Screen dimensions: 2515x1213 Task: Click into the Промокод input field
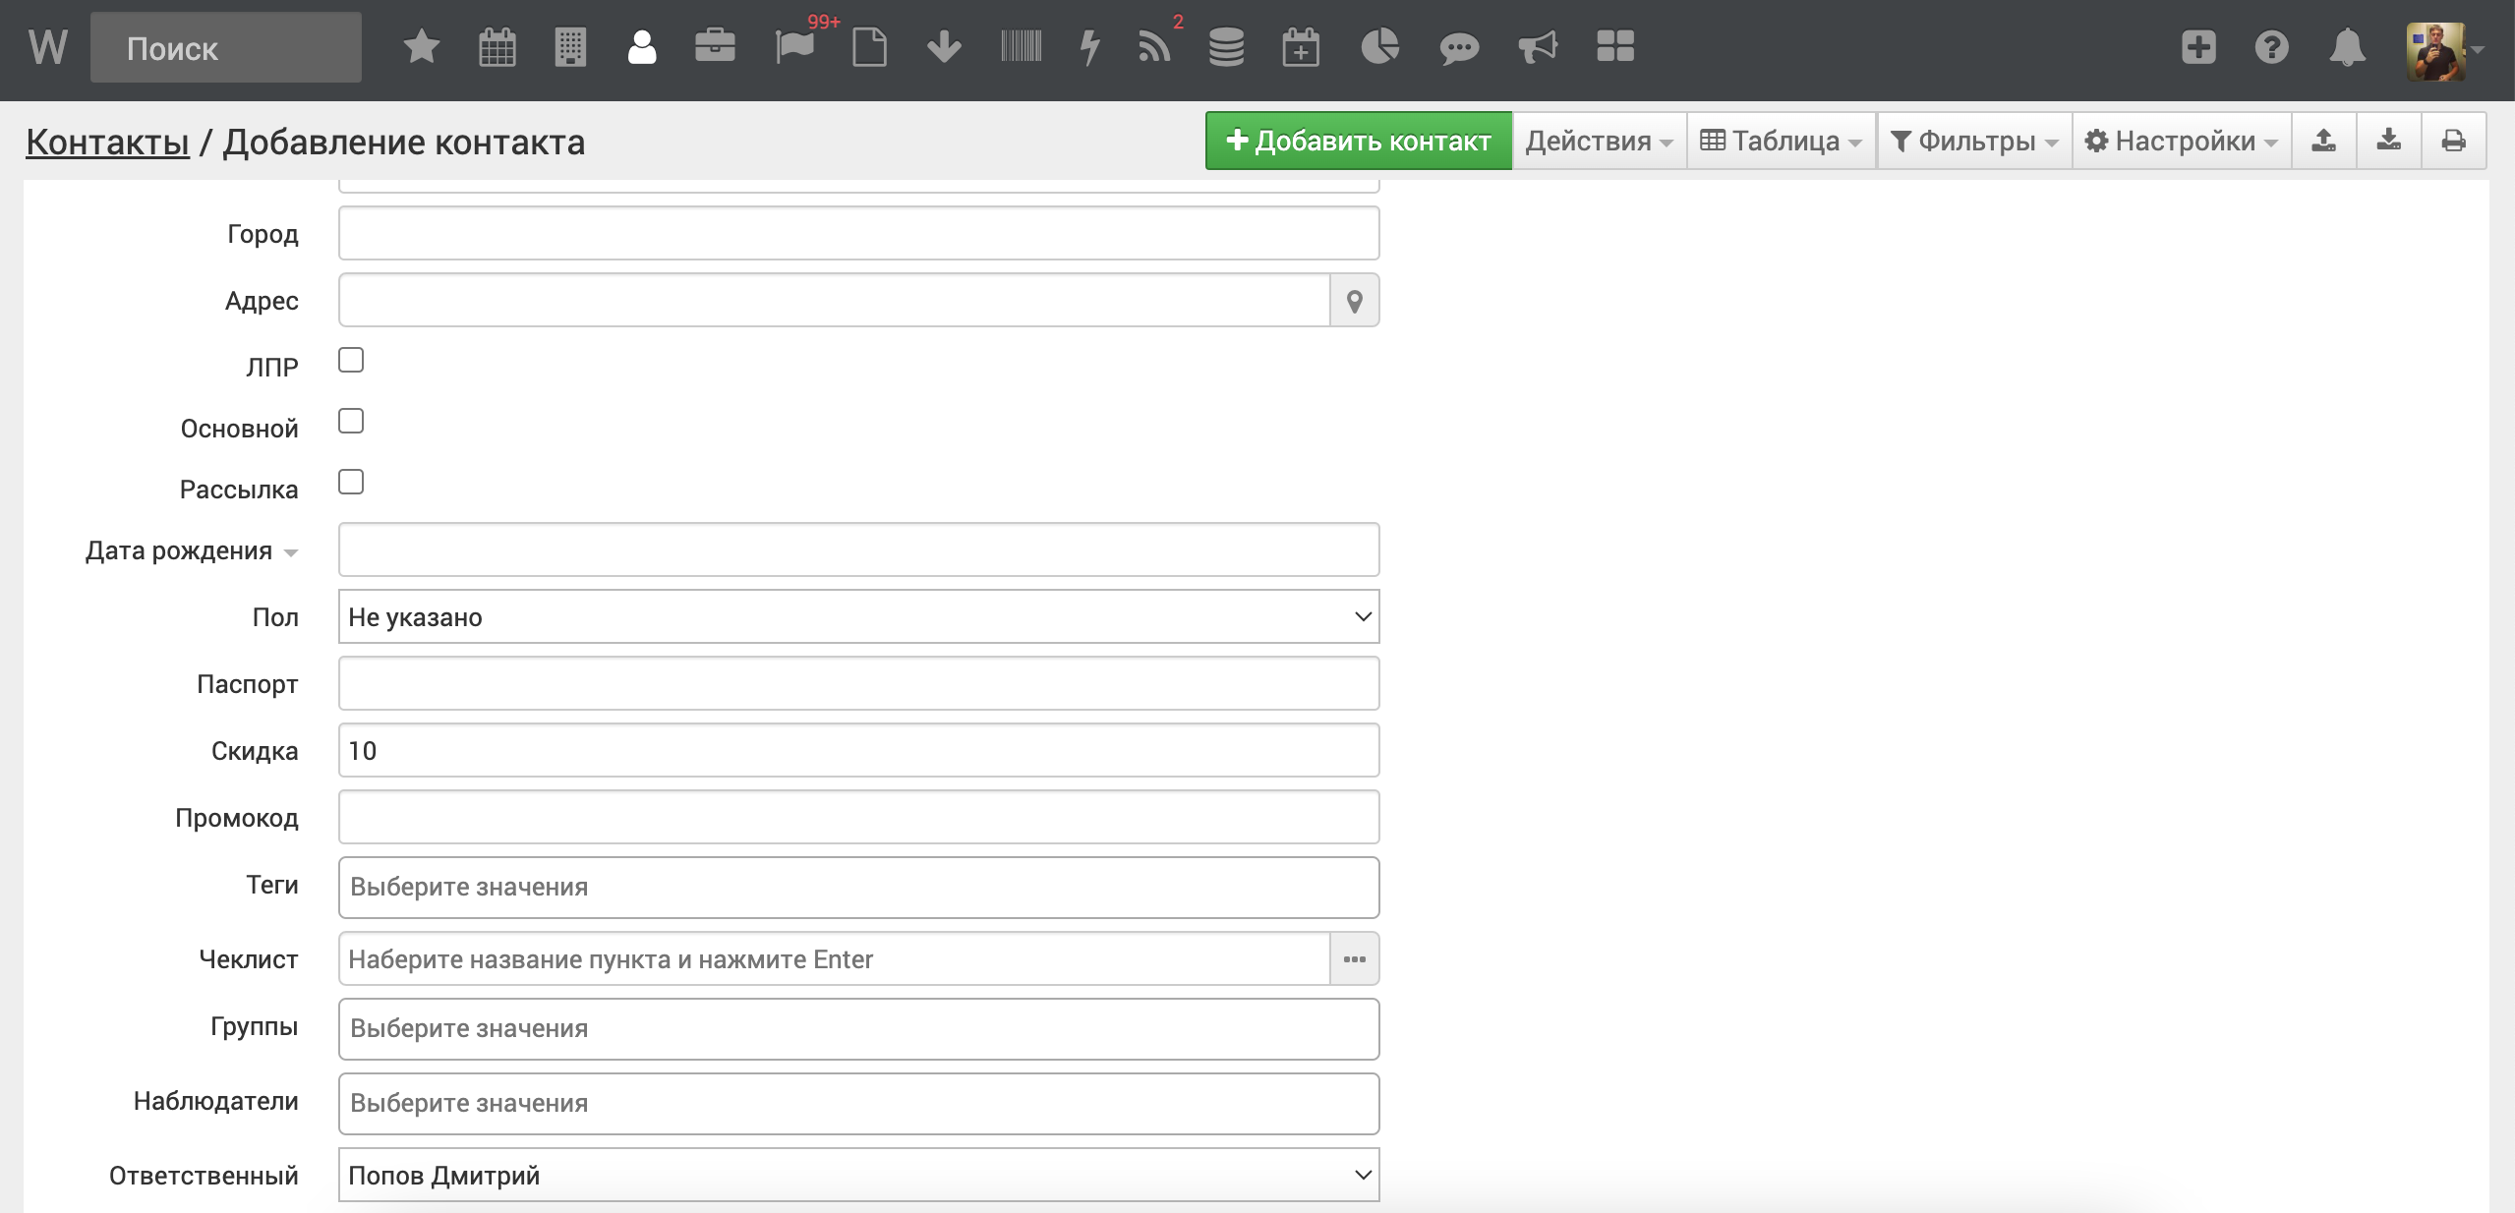tap(858, 818)
